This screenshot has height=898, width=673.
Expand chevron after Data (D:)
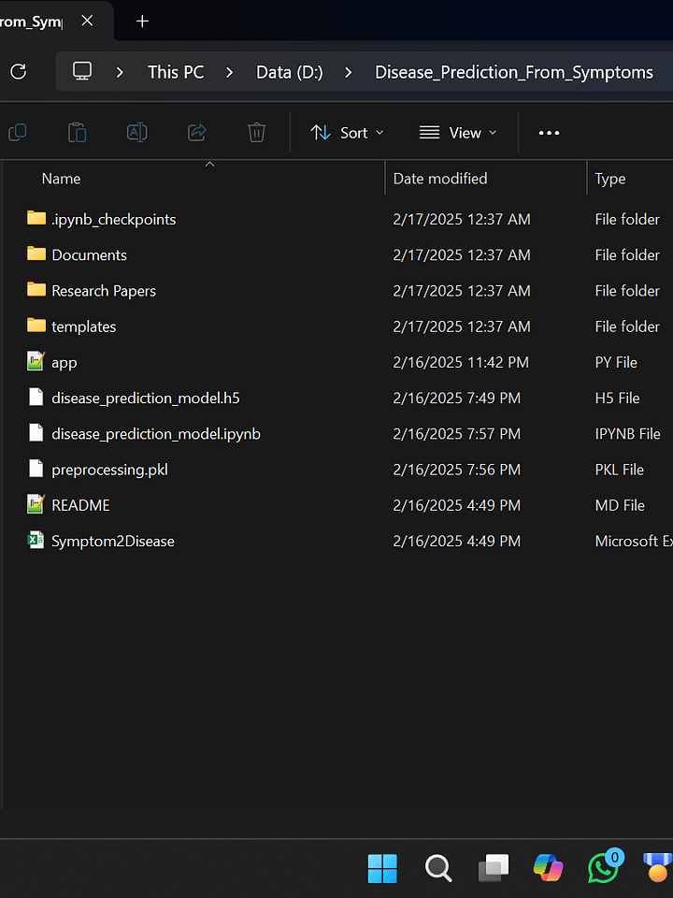click(x=348, y=72)
